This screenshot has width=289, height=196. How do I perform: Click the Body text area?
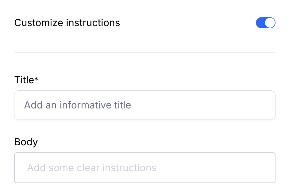144,168
